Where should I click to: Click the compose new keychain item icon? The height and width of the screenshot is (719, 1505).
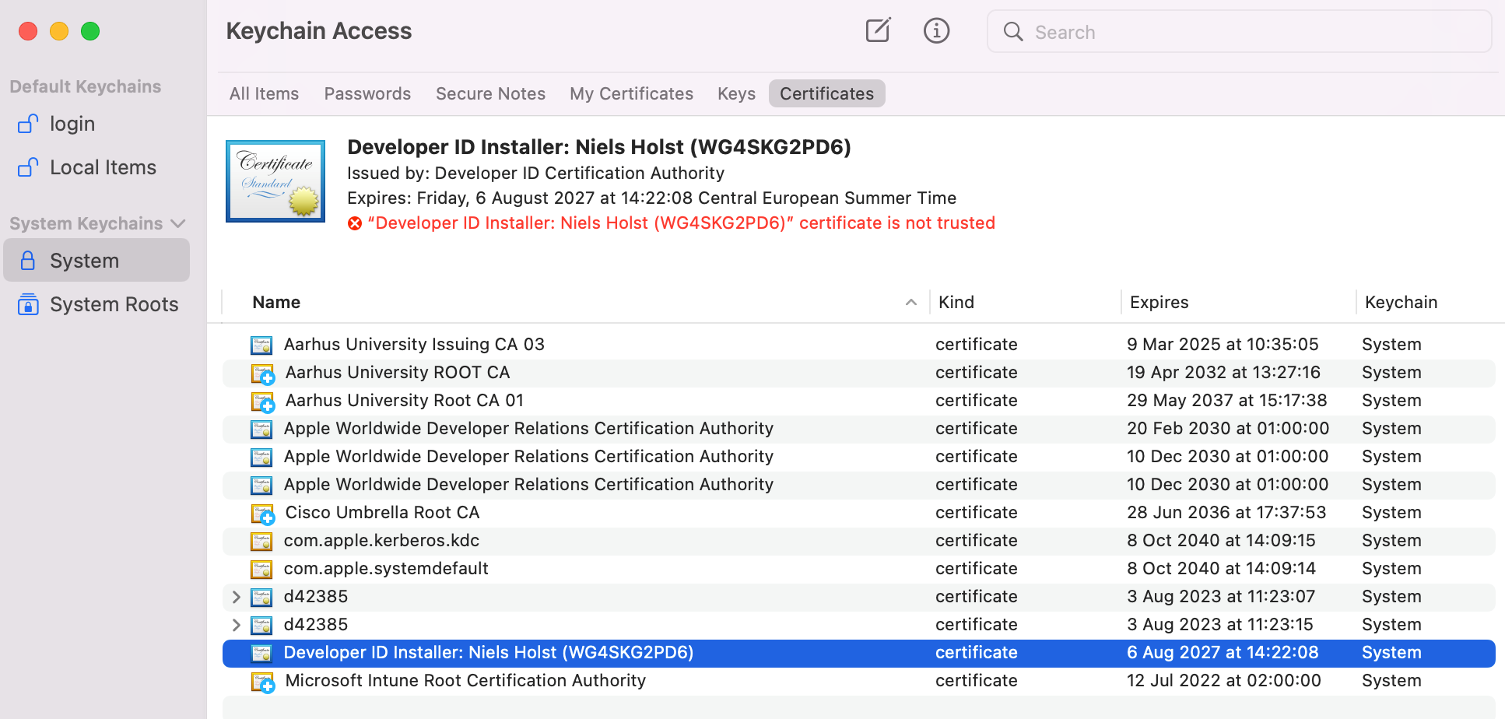click(878, 31)
